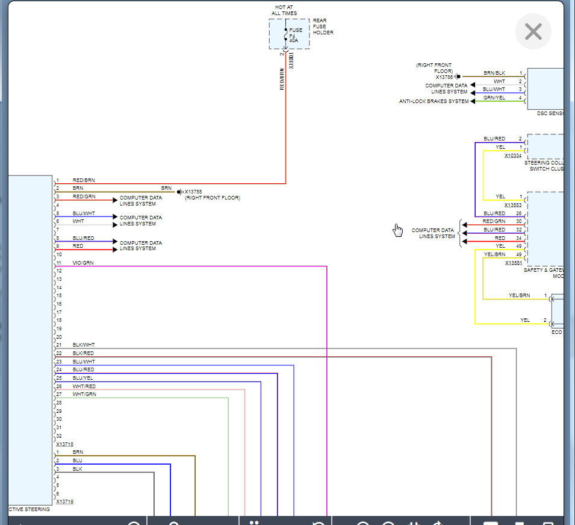Open connector X13719 reference
Screen dimensions: 575x525
(x=64, y=501)
